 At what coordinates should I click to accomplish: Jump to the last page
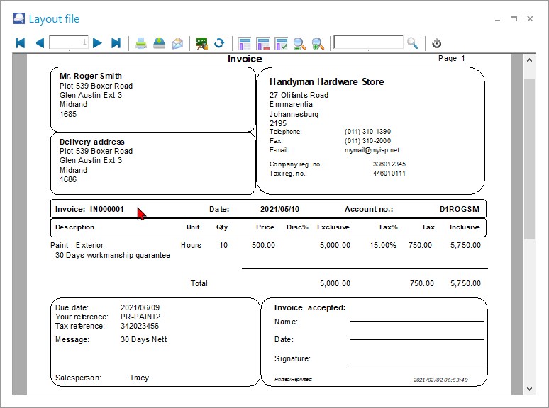116,43
